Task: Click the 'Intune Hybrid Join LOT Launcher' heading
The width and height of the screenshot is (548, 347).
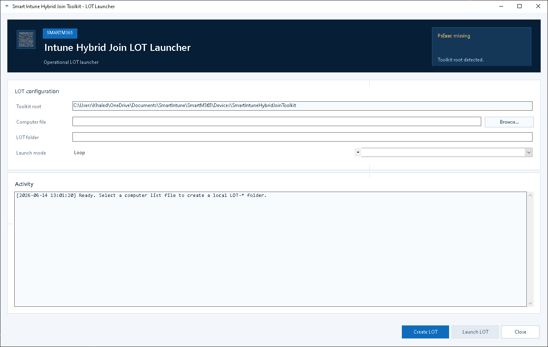Action: [117, 48]
